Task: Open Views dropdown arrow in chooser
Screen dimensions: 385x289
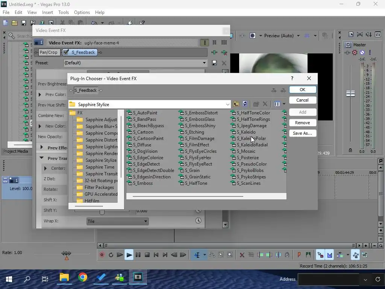Action: (x=284, y=104)
